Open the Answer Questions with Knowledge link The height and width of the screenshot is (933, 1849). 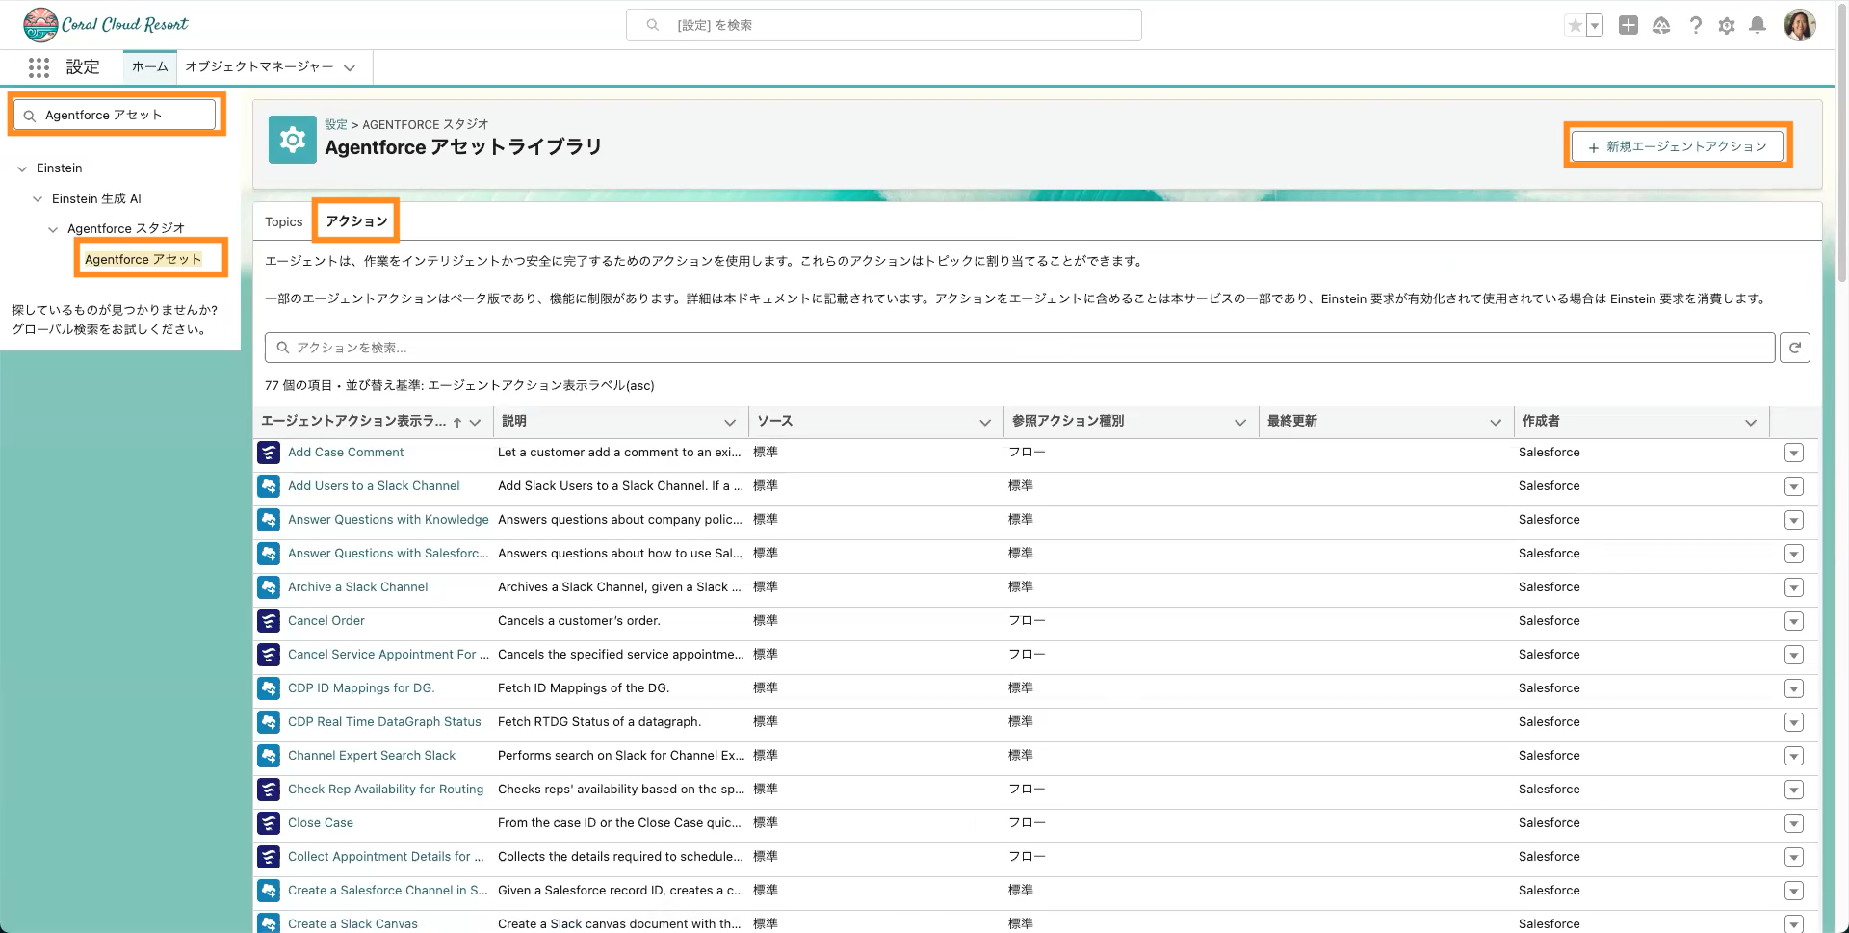pos(388,520)
